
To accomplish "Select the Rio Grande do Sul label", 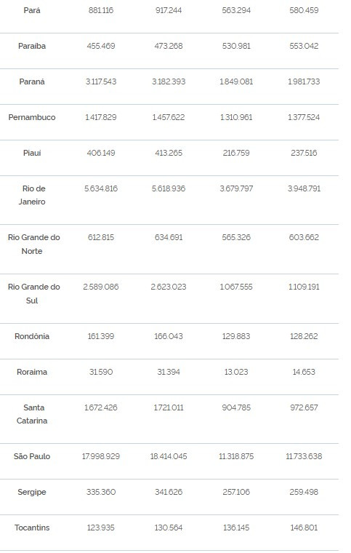I will click(x=34, y=293).
